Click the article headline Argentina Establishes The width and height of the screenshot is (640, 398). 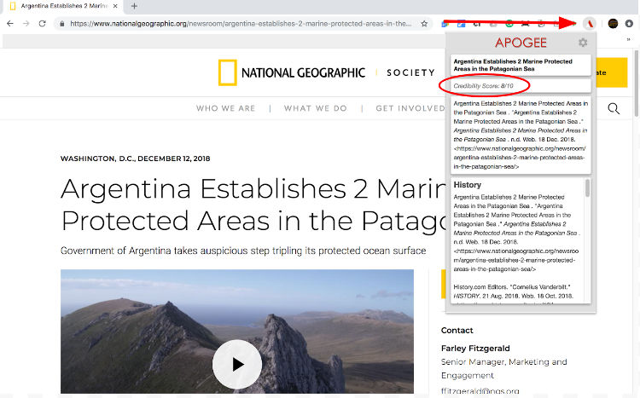point(253,205)
